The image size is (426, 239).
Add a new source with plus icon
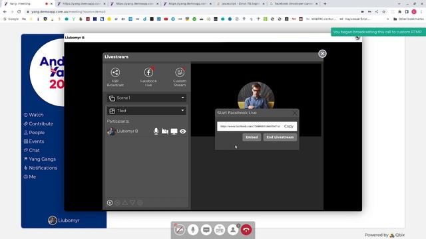pyautogui.click(x=110, y=202)
